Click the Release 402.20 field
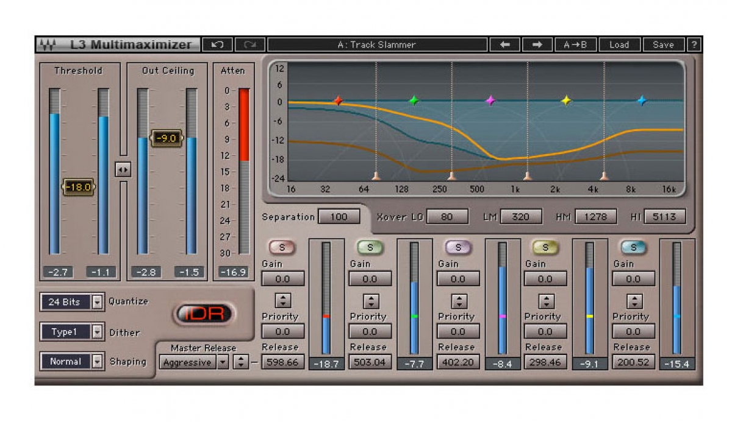732x422 pixels. point(458,362)
